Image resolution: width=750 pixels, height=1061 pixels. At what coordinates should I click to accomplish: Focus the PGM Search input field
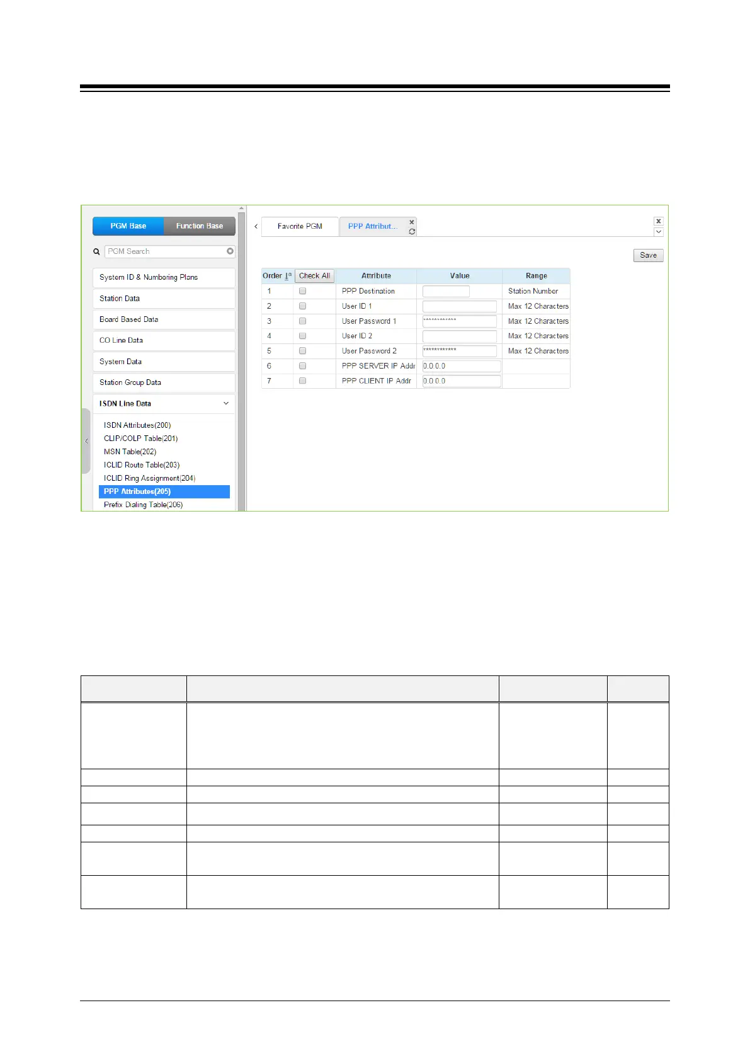(x=169, y=251)
